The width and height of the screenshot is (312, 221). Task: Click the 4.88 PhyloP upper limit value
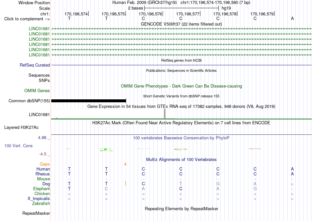coord(42,137)
